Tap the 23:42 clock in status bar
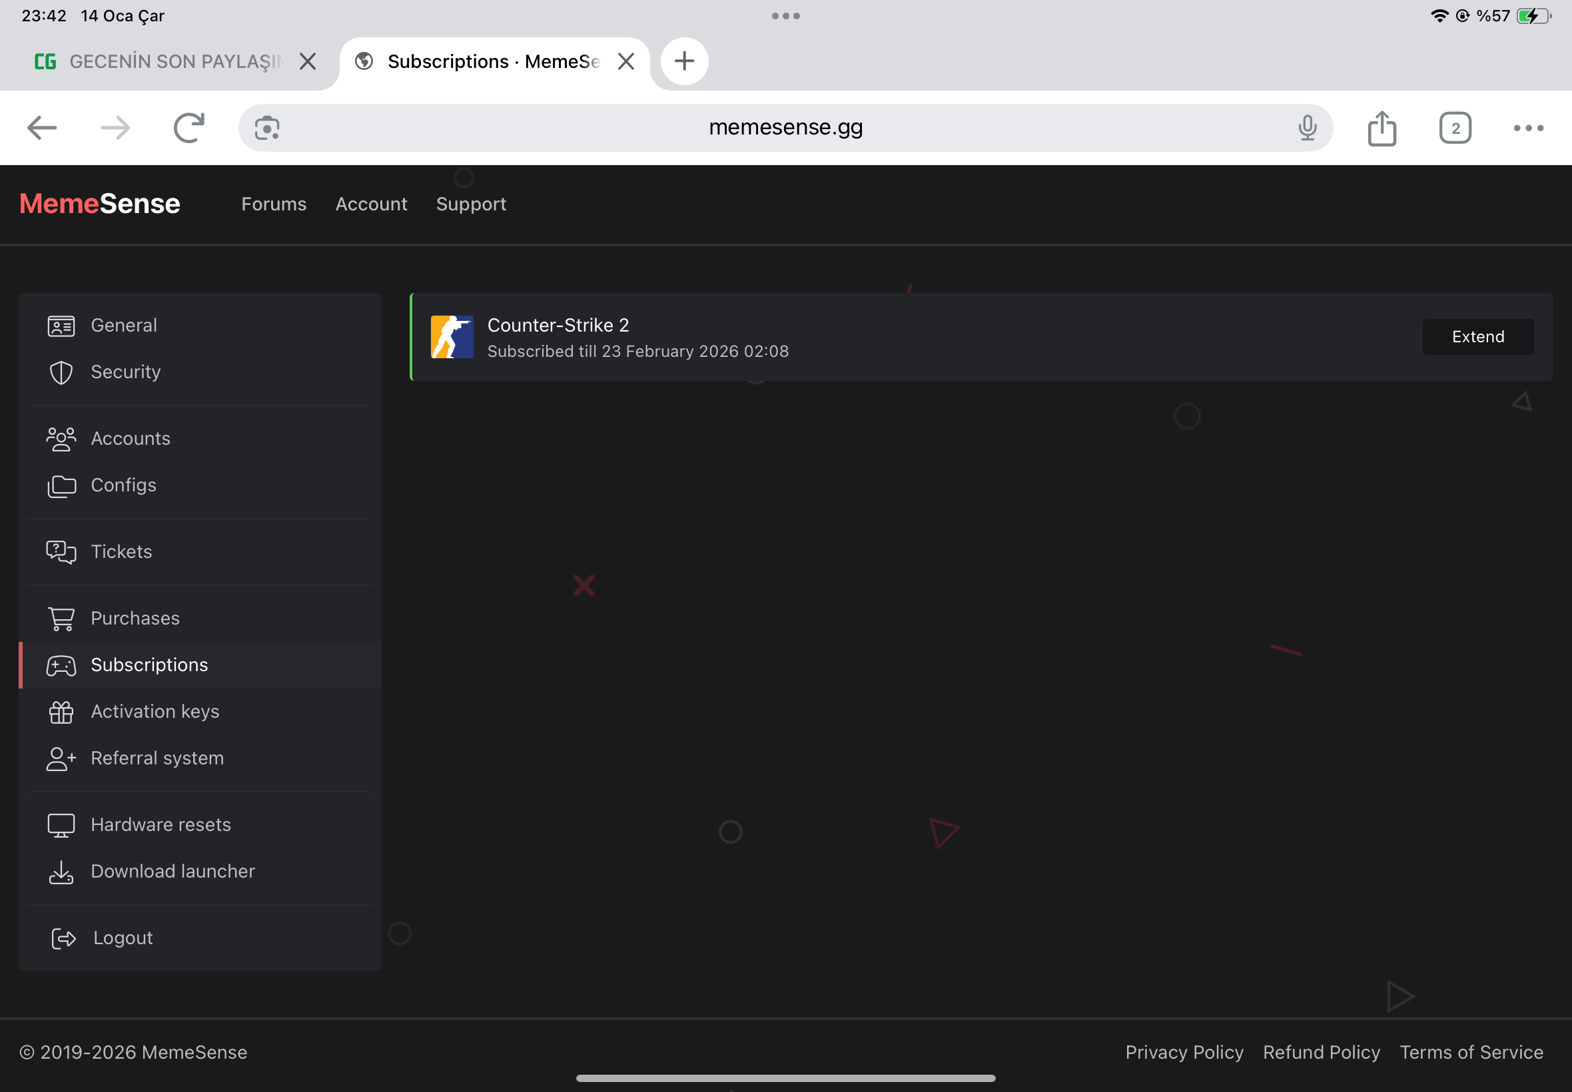This screenshot has width=1572, height=1092. tap(45, 16)
